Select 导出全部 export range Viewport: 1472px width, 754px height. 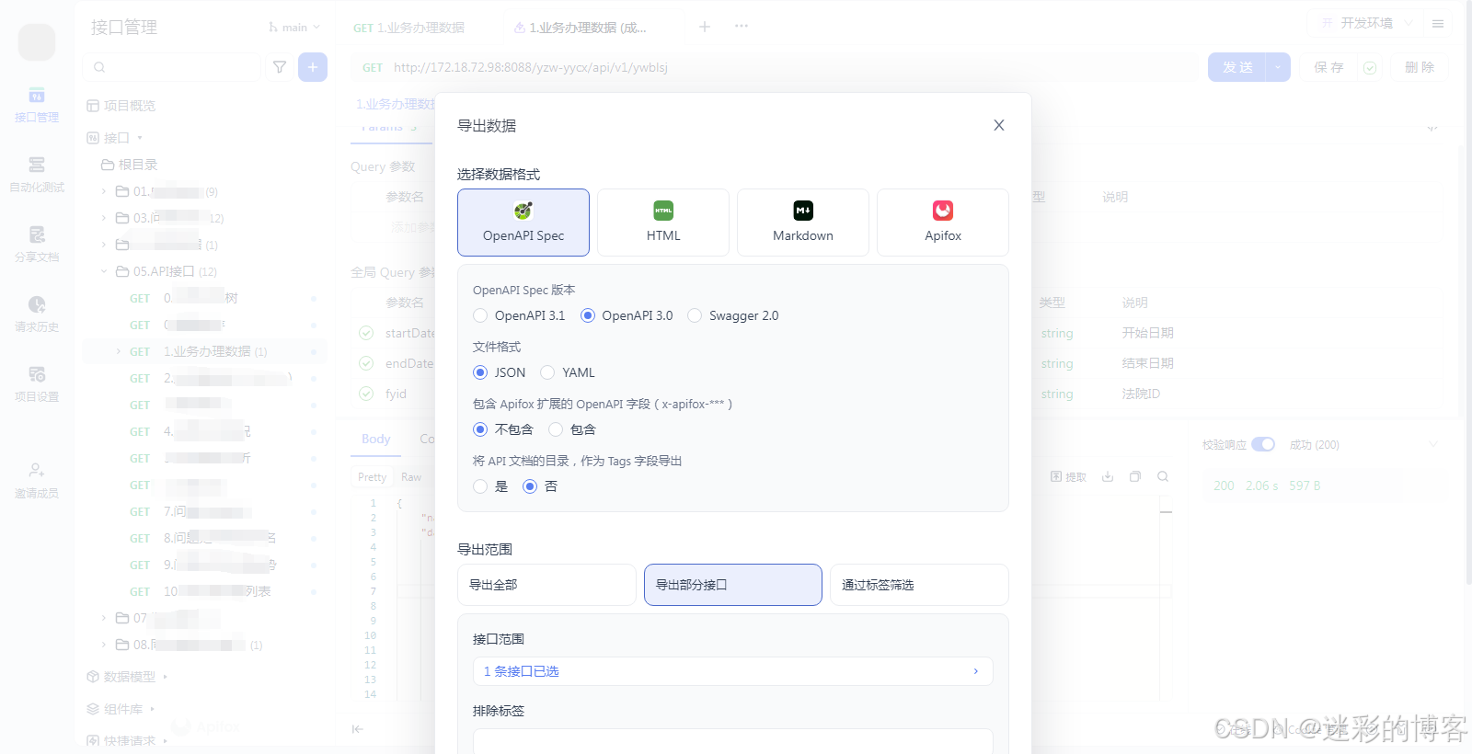click(x=546, y=585)
